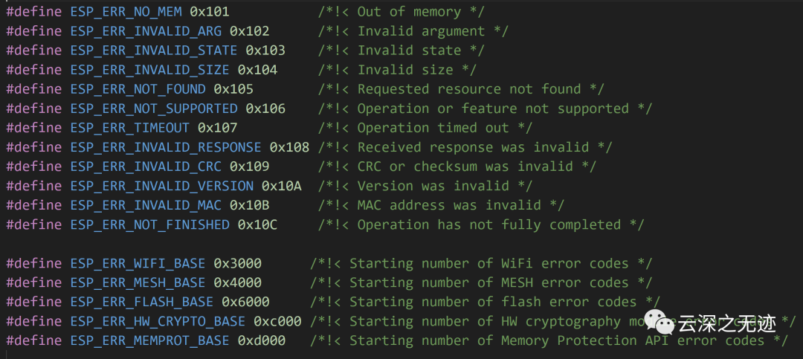The height and width of the screenshot is (359, 803).
Task: Click the ESP_ERR_NOT_FOUND macro name
Action: (x=138, y=89)
